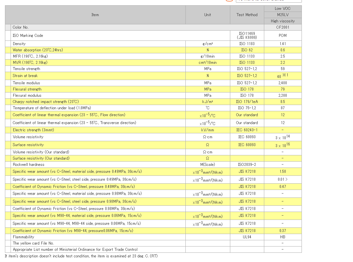
Task: Click 'Coefficient of Dynamic Friction (vs M90-44...)' label
Action: coord(73,231)
